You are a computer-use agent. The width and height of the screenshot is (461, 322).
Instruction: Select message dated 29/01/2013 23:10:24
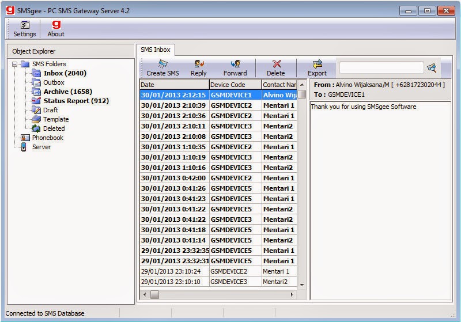pos(218,271)
